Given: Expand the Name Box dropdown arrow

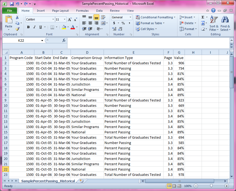Looking at the screenshot, I should 42,41.
